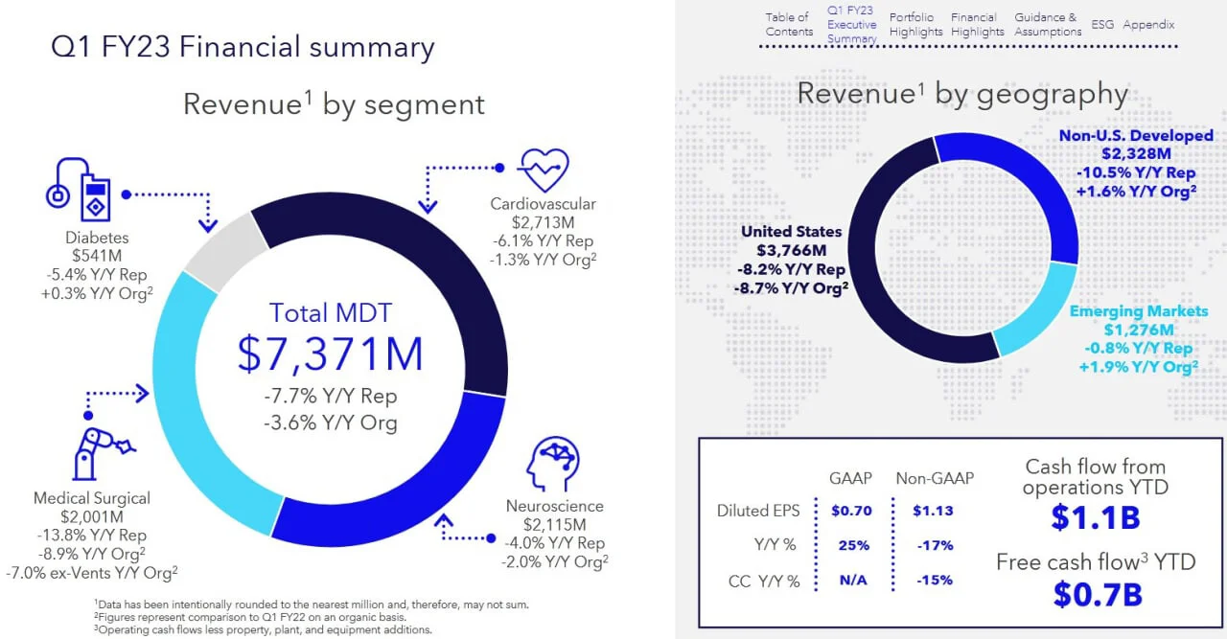Click the '$3,766M' United States value
The image size is (1227, 639).
pyautogui.click(x=792, y=251)
